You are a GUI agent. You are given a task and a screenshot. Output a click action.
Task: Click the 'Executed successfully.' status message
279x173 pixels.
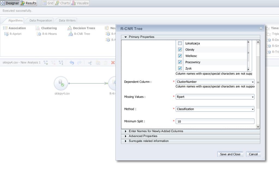click(17, 11)
